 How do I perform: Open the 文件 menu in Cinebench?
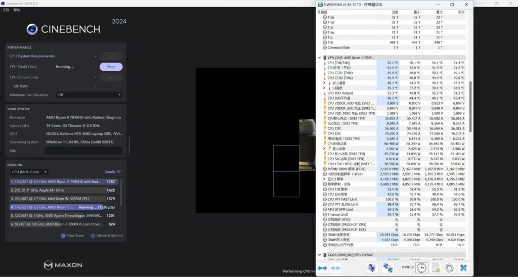6,10
